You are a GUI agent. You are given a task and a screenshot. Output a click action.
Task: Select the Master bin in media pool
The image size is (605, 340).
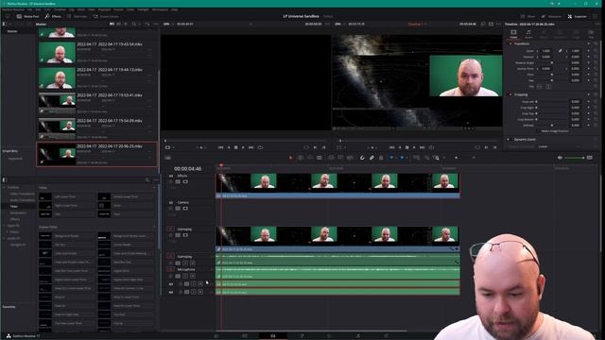12,31
